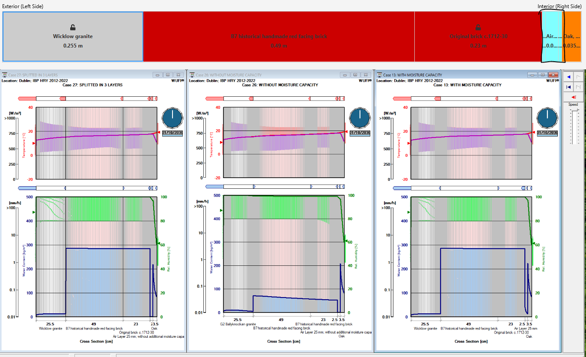The width and height of the screenshot is (586, 357).
Task: Click the clock dial in Case 26 window
Action: tap(360, 117)
